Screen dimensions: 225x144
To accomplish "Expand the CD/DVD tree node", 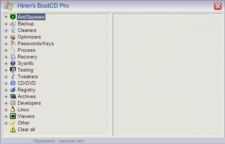I will tap(6, 83).
